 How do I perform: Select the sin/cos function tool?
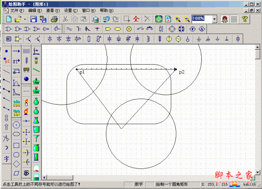pos(16,103)
